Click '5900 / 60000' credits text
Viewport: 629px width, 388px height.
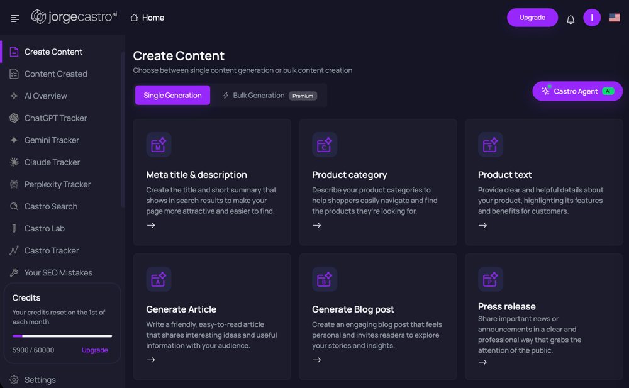(x=33, y=350)
